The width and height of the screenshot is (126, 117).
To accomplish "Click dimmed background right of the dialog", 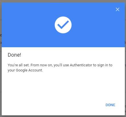I will (x=125, y=58).
